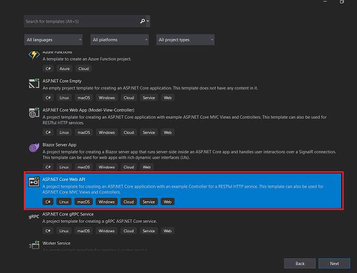Click the Windows tag under ASP.NET Core Web API
Viewport: 357px width, 273px height.
[106, 202]
